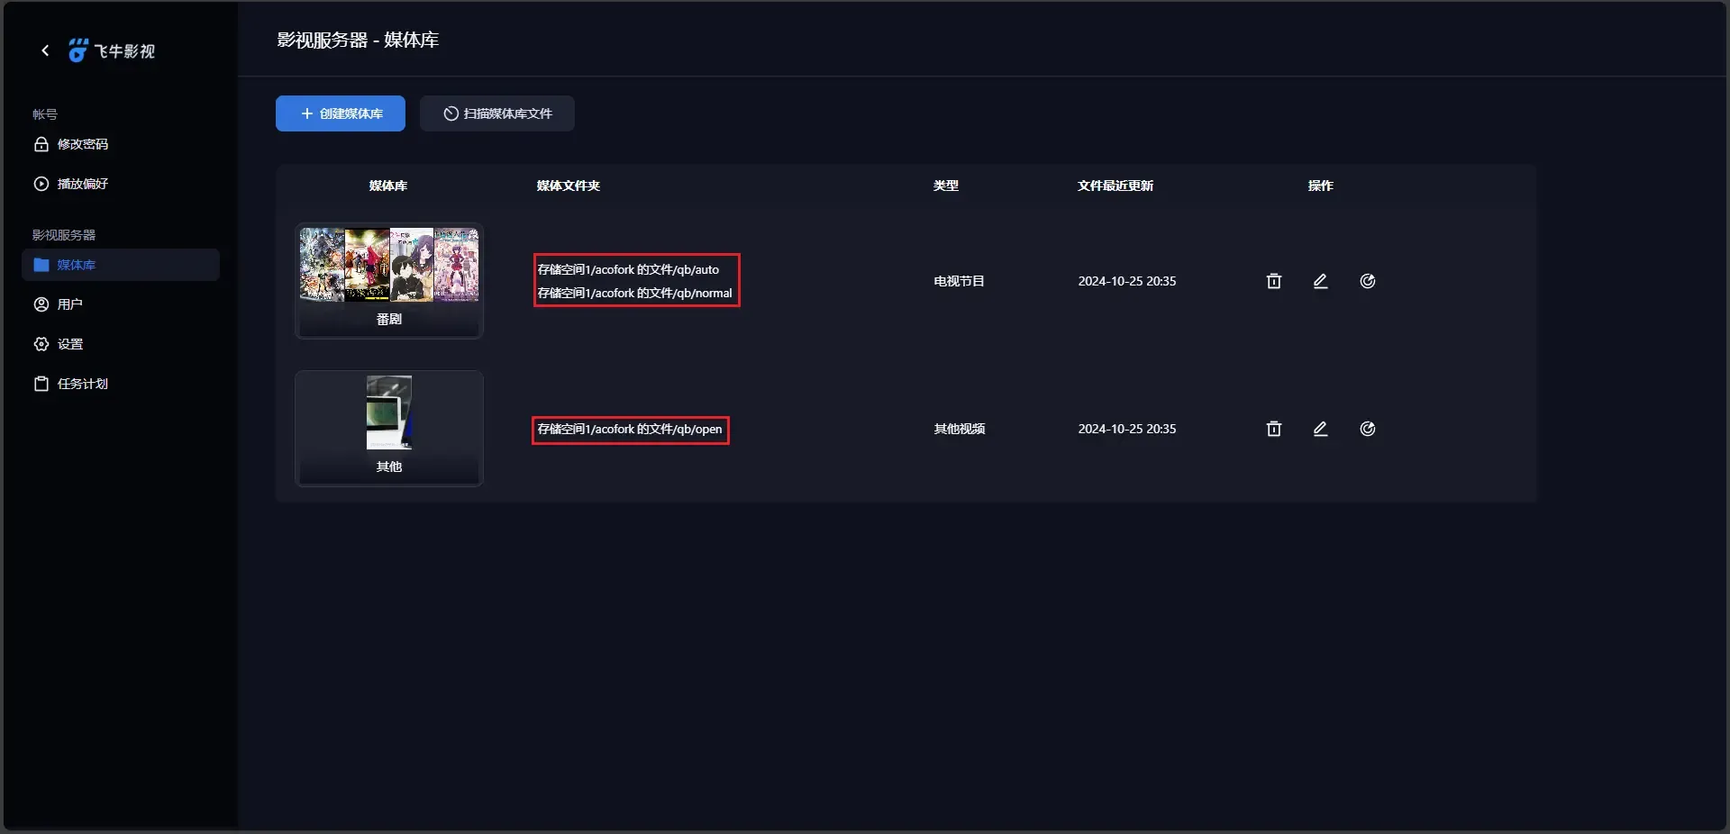Go to 用户 management page
The height and width of the screenshot is (834, 1730).
(69, 304)
